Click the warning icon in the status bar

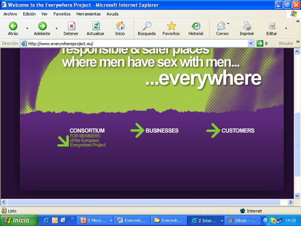[4, 211]
